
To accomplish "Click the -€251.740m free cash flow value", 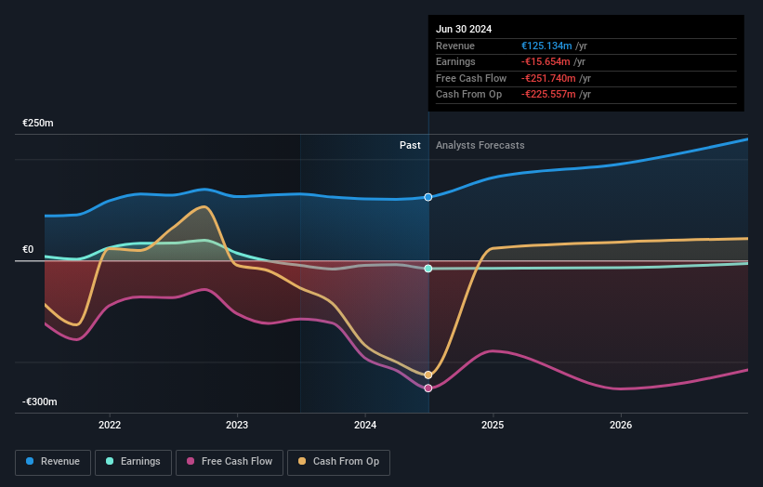I will (x=548, y=78).
